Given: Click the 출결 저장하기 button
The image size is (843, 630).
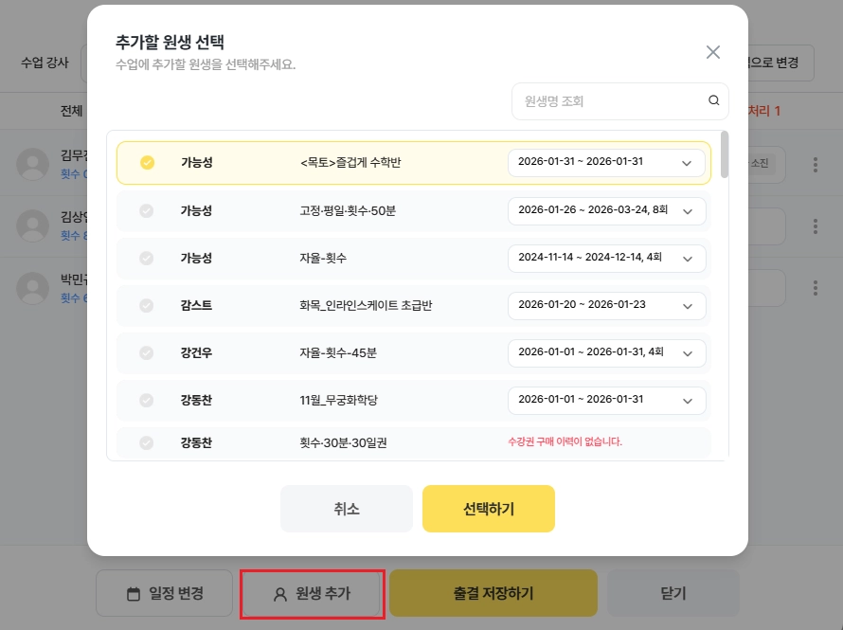Looking at the screenshot, I should (x=493, y=594).
